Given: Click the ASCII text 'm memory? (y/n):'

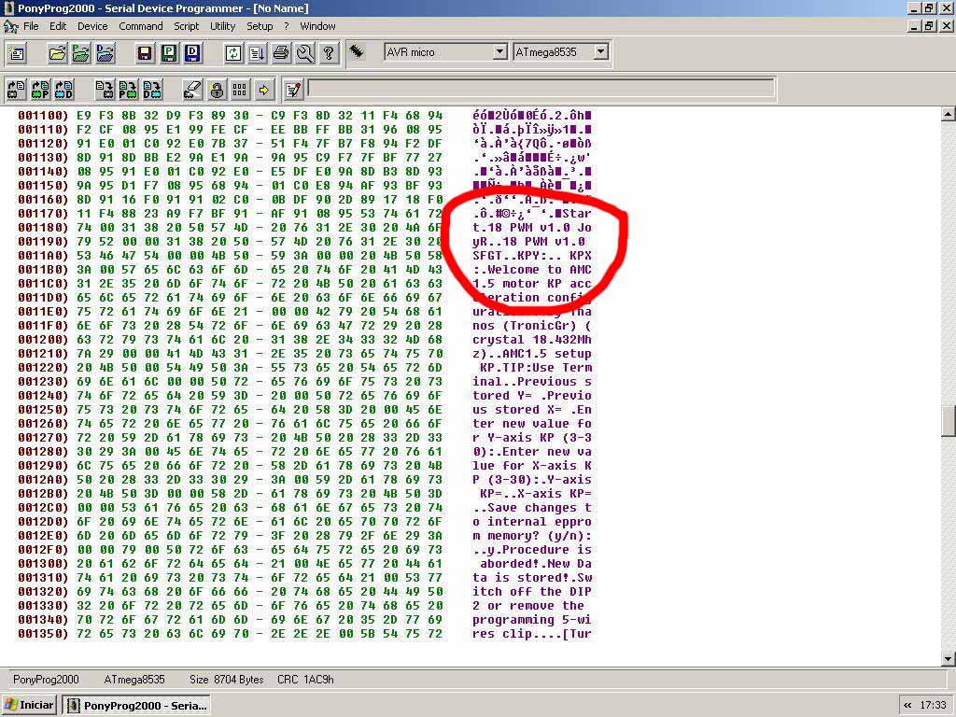Looking at the screenshot, I should click(531, 536).
